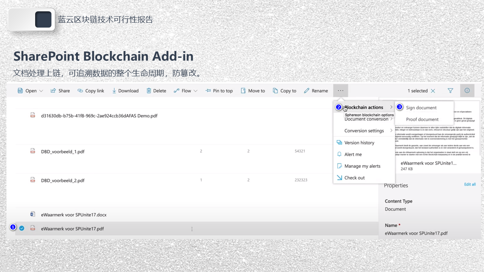Select Alert me menu item

[364, 155]
